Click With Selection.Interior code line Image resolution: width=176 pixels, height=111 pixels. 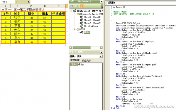pyautogui.click(x=129, y=99)
